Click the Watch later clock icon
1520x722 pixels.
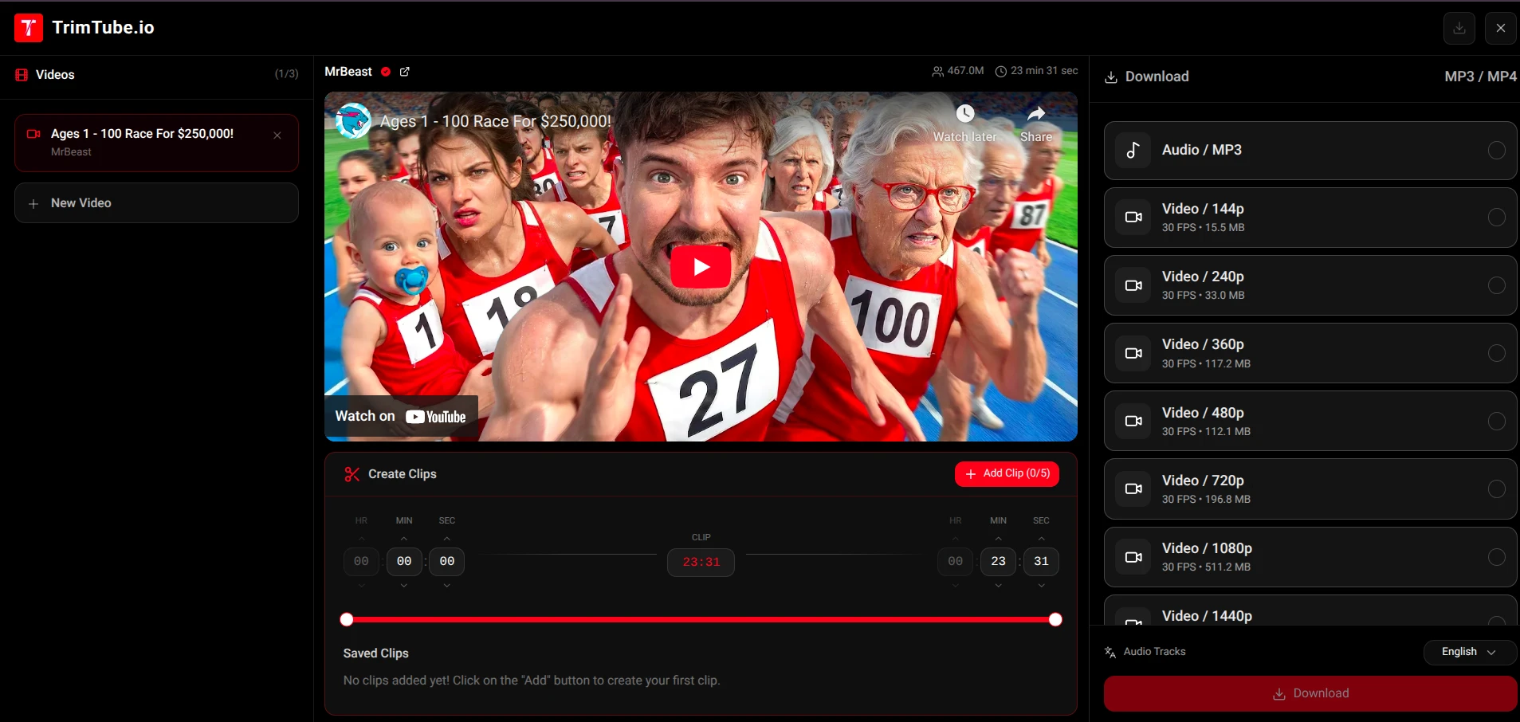coord(964,114)
